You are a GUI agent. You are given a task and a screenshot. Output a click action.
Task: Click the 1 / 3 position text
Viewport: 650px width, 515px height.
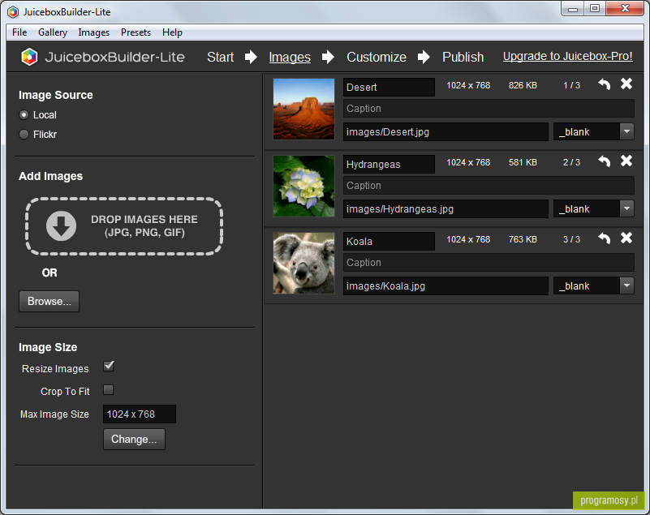pos(571,85)
